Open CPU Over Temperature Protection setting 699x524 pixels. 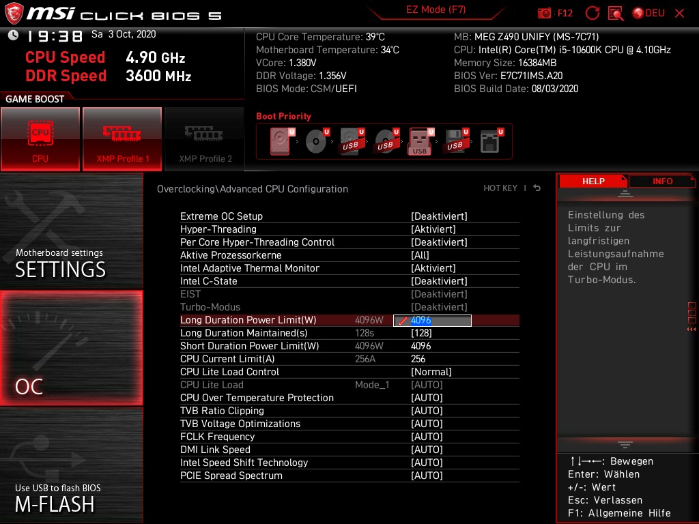[x=349, y=398]
